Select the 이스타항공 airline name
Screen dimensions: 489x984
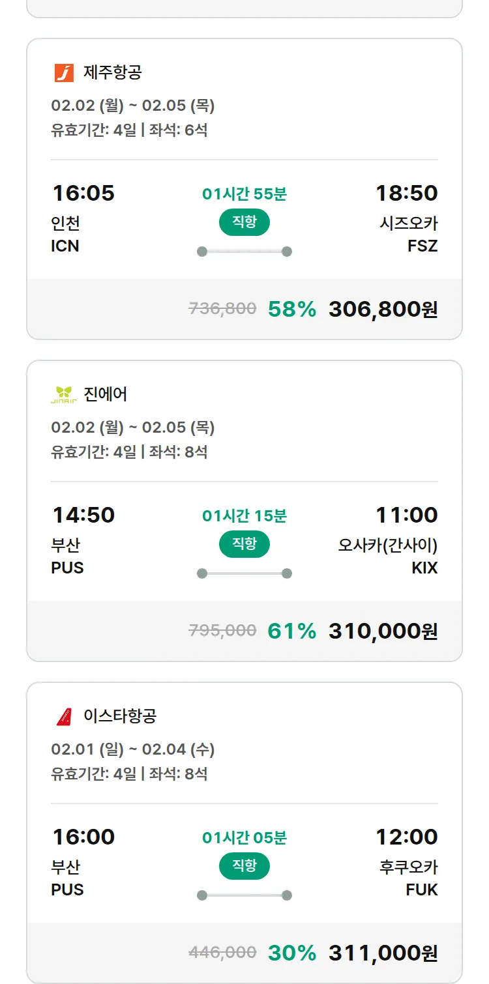tap(120, 716)
